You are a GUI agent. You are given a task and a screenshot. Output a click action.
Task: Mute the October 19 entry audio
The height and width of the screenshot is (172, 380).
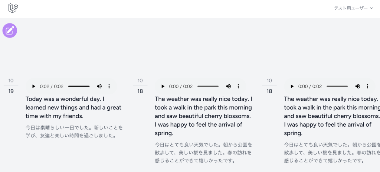pos(99,86)
